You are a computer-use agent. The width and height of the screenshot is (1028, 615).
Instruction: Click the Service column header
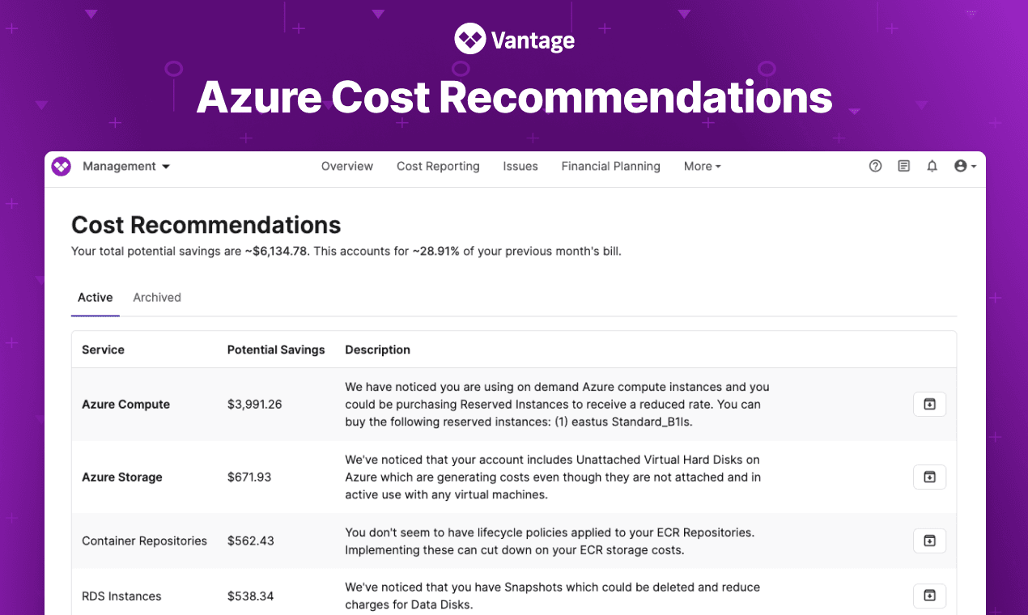[x=103, y=350]
